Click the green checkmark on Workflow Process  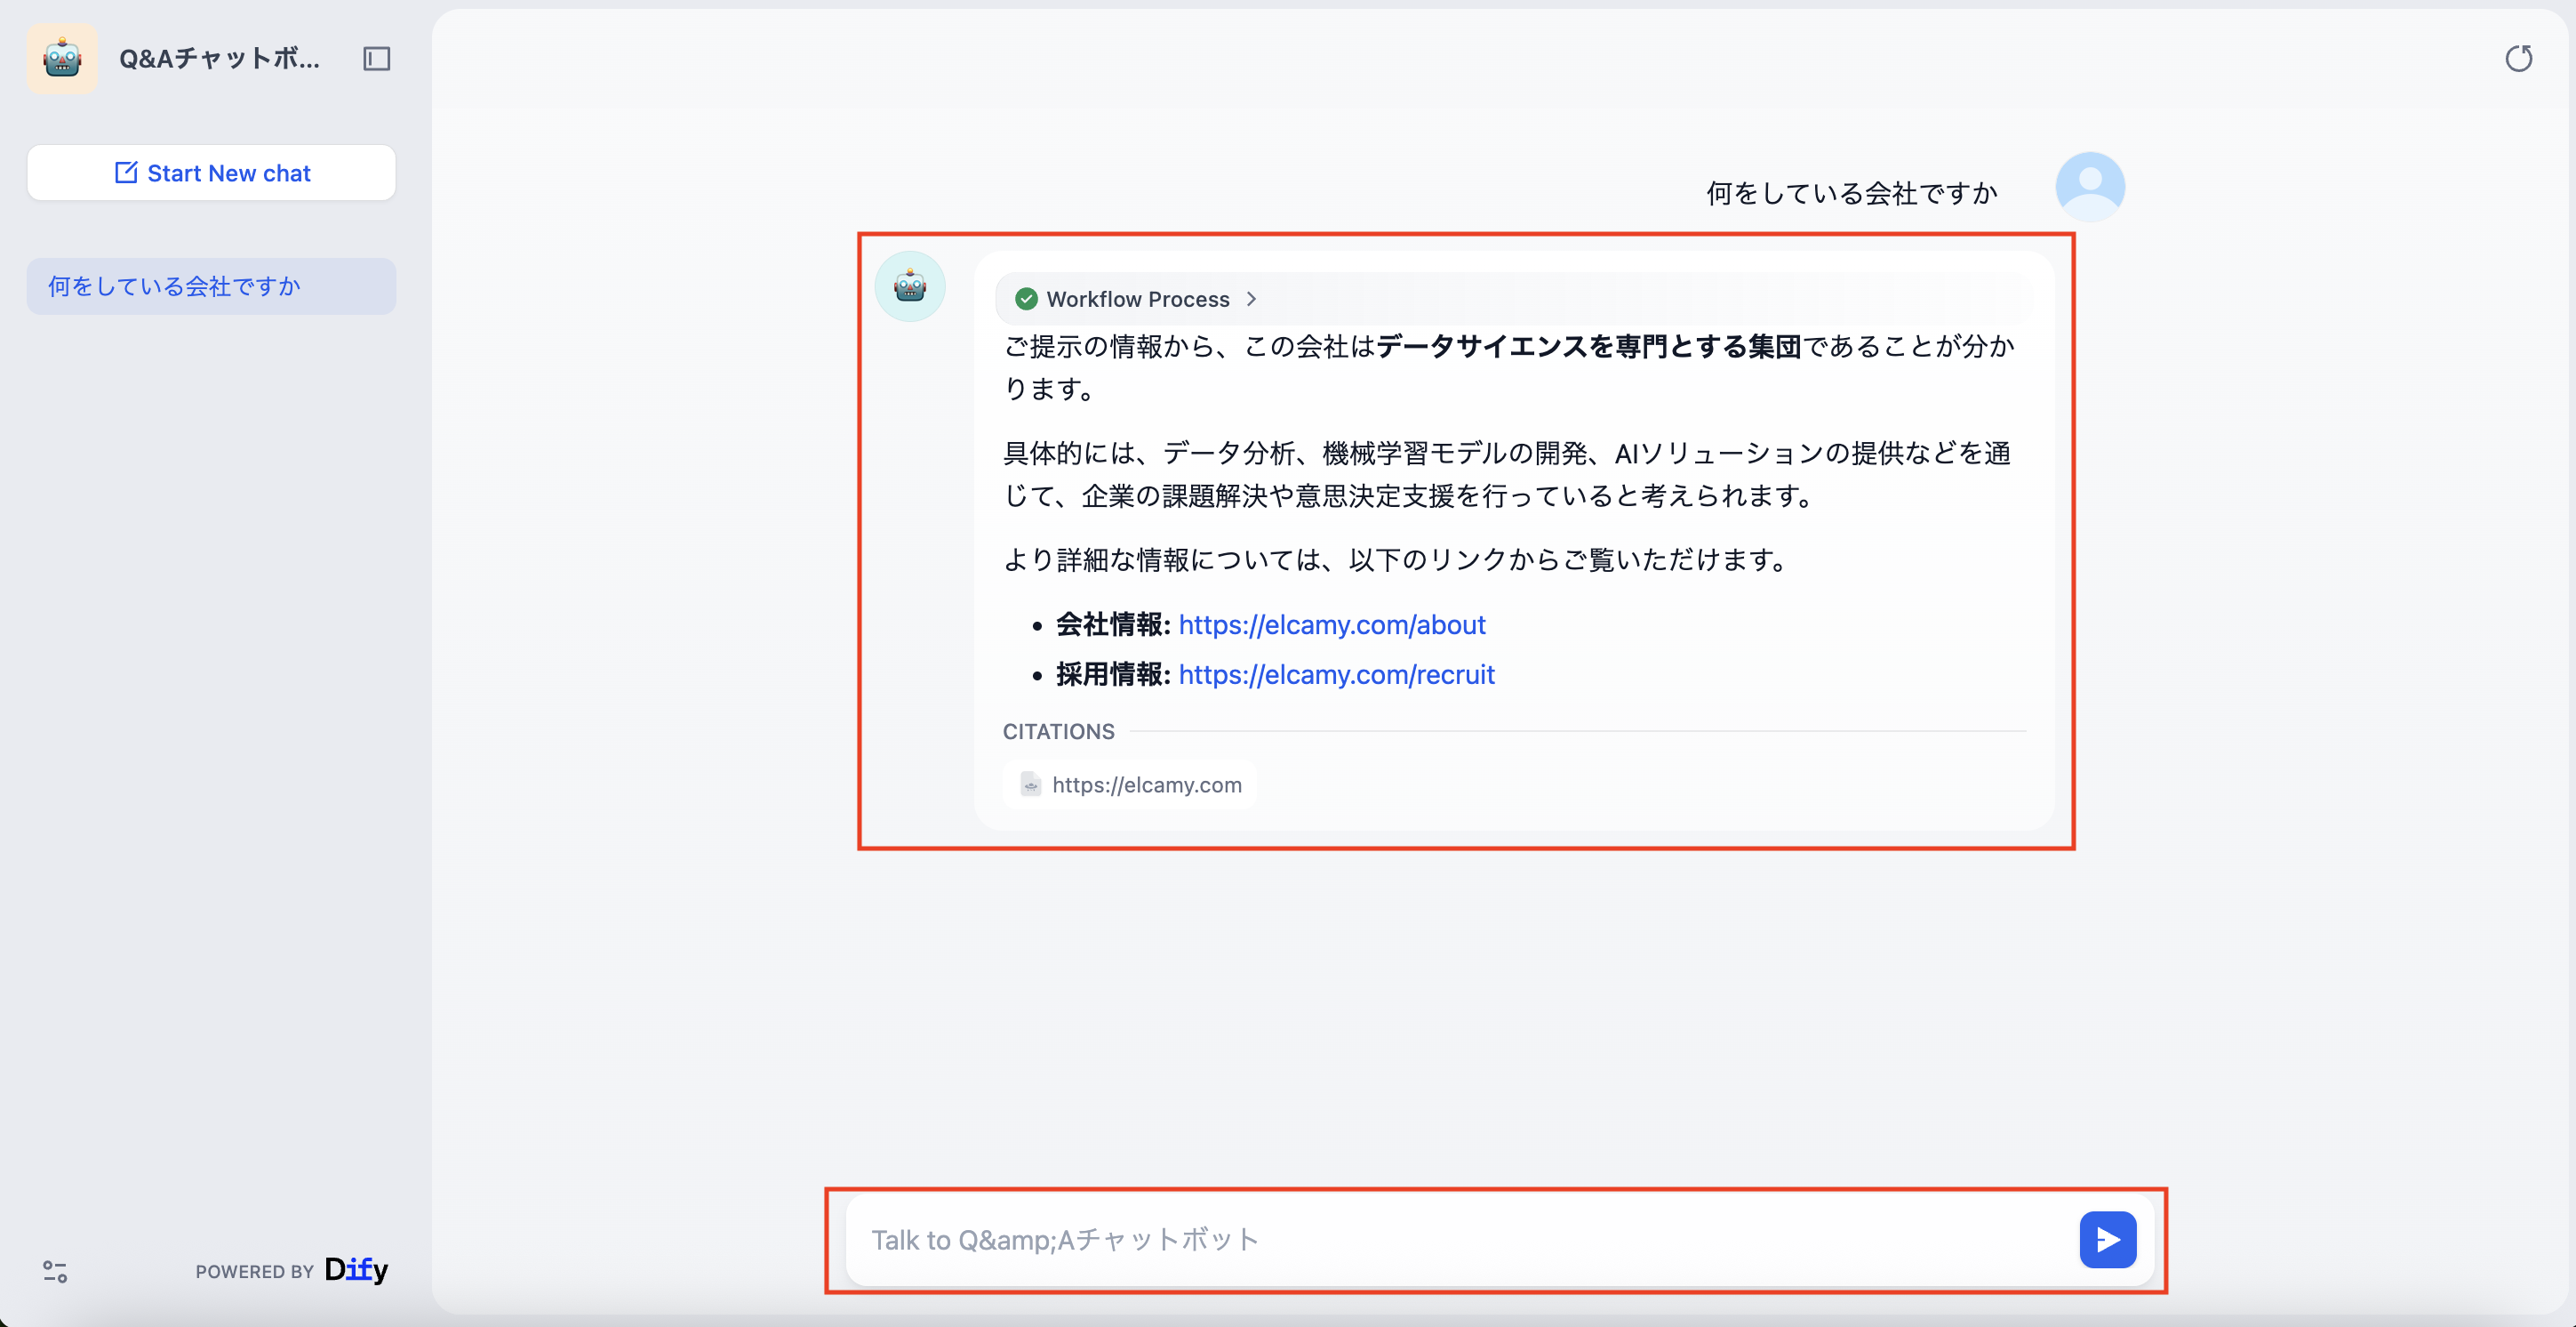[1027, 298]
